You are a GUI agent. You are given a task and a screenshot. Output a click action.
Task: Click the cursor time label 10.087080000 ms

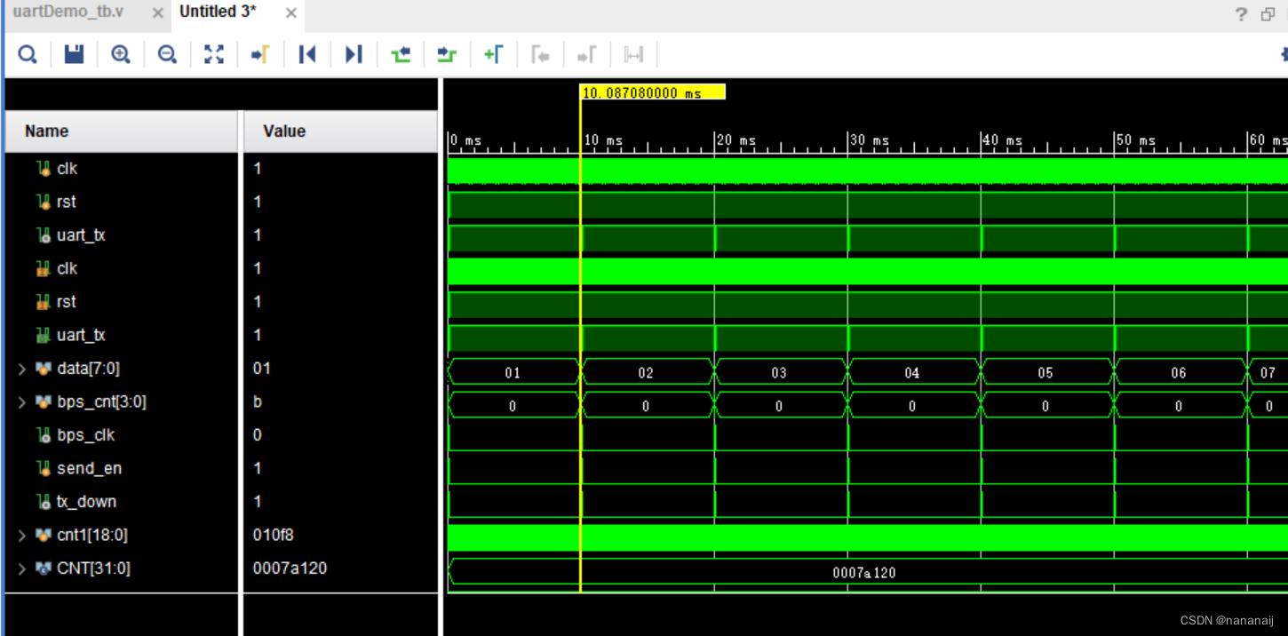click(x=653, y=92)
